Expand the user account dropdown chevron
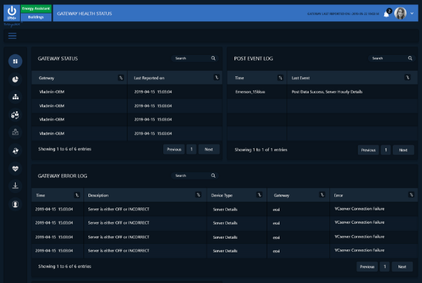This screenshot has height=283, width=422. 412,13
